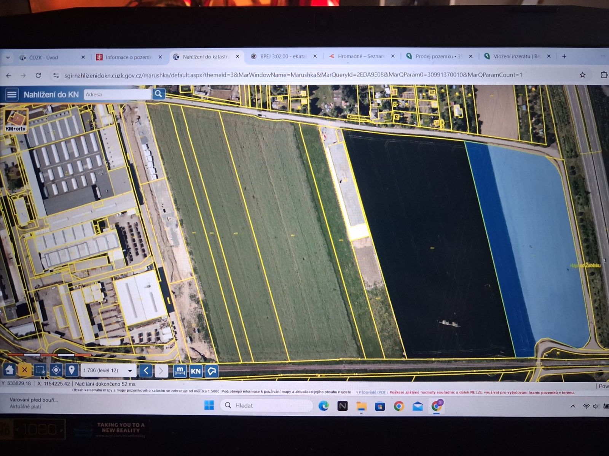Show hidden system tray icons

(x=573, y=406)
